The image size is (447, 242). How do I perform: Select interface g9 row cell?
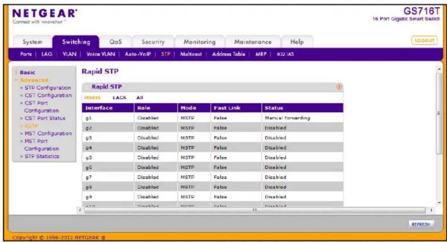click(108, 197)
